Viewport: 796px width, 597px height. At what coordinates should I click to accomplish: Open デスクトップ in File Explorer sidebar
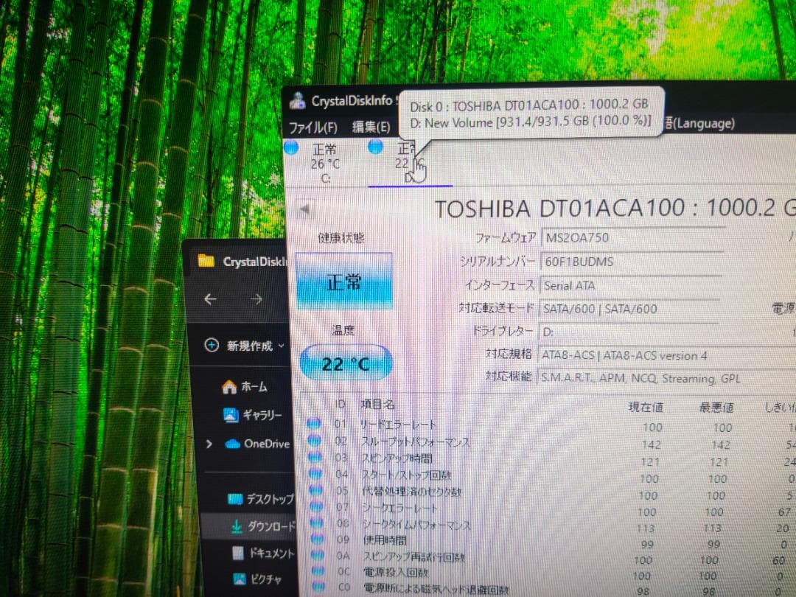(260, 499)
